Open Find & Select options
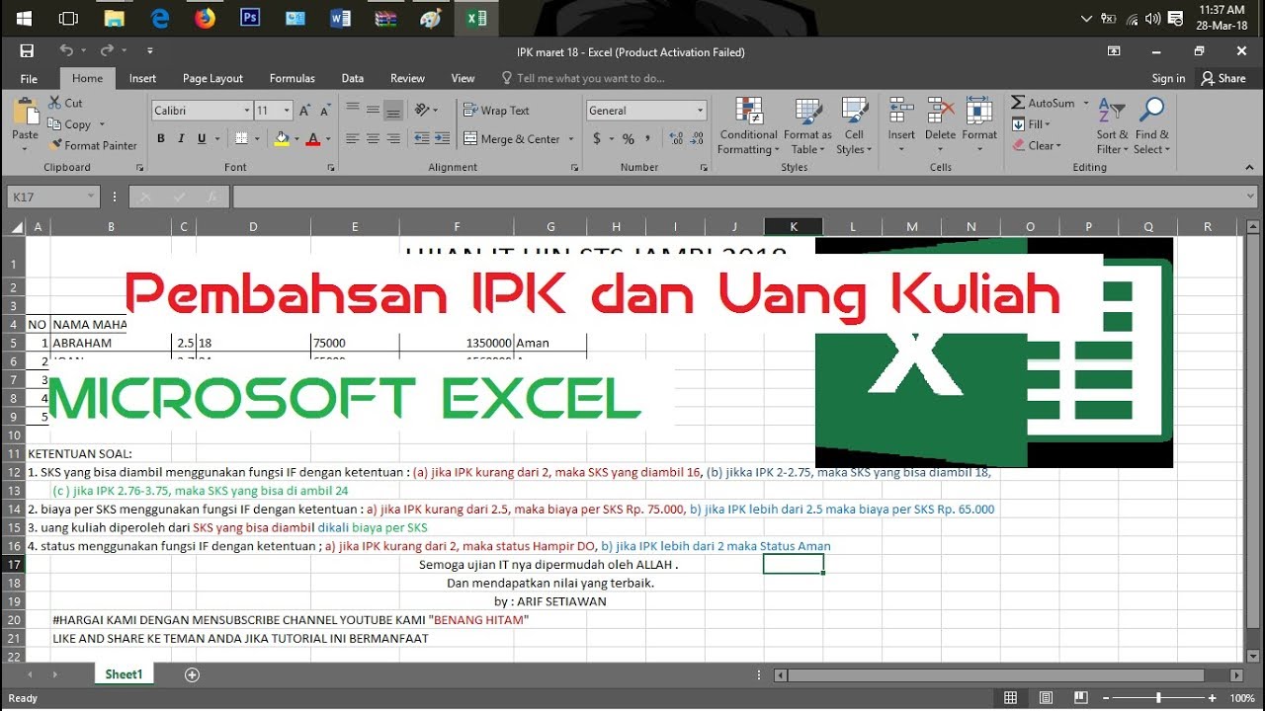1265x711 pixels. pyautogui.click(x=1151, y=126)
